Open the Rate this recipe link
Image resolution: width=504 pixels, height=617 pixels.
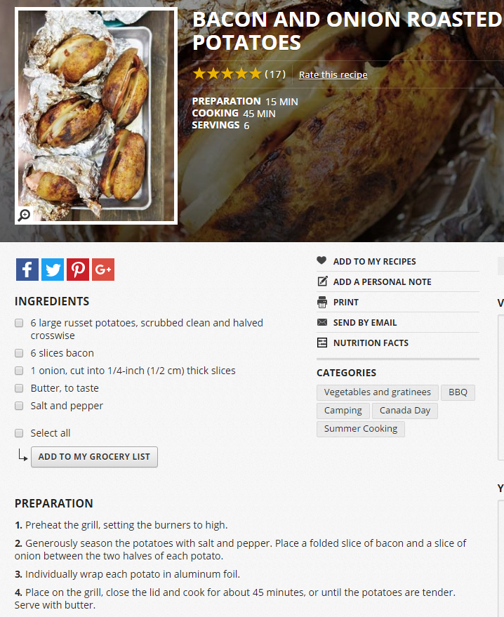(x=333, y=75)
